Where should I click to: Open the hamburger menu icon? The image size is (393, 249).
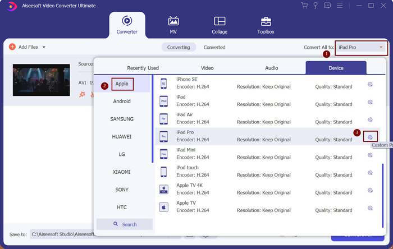click(340, 6)
